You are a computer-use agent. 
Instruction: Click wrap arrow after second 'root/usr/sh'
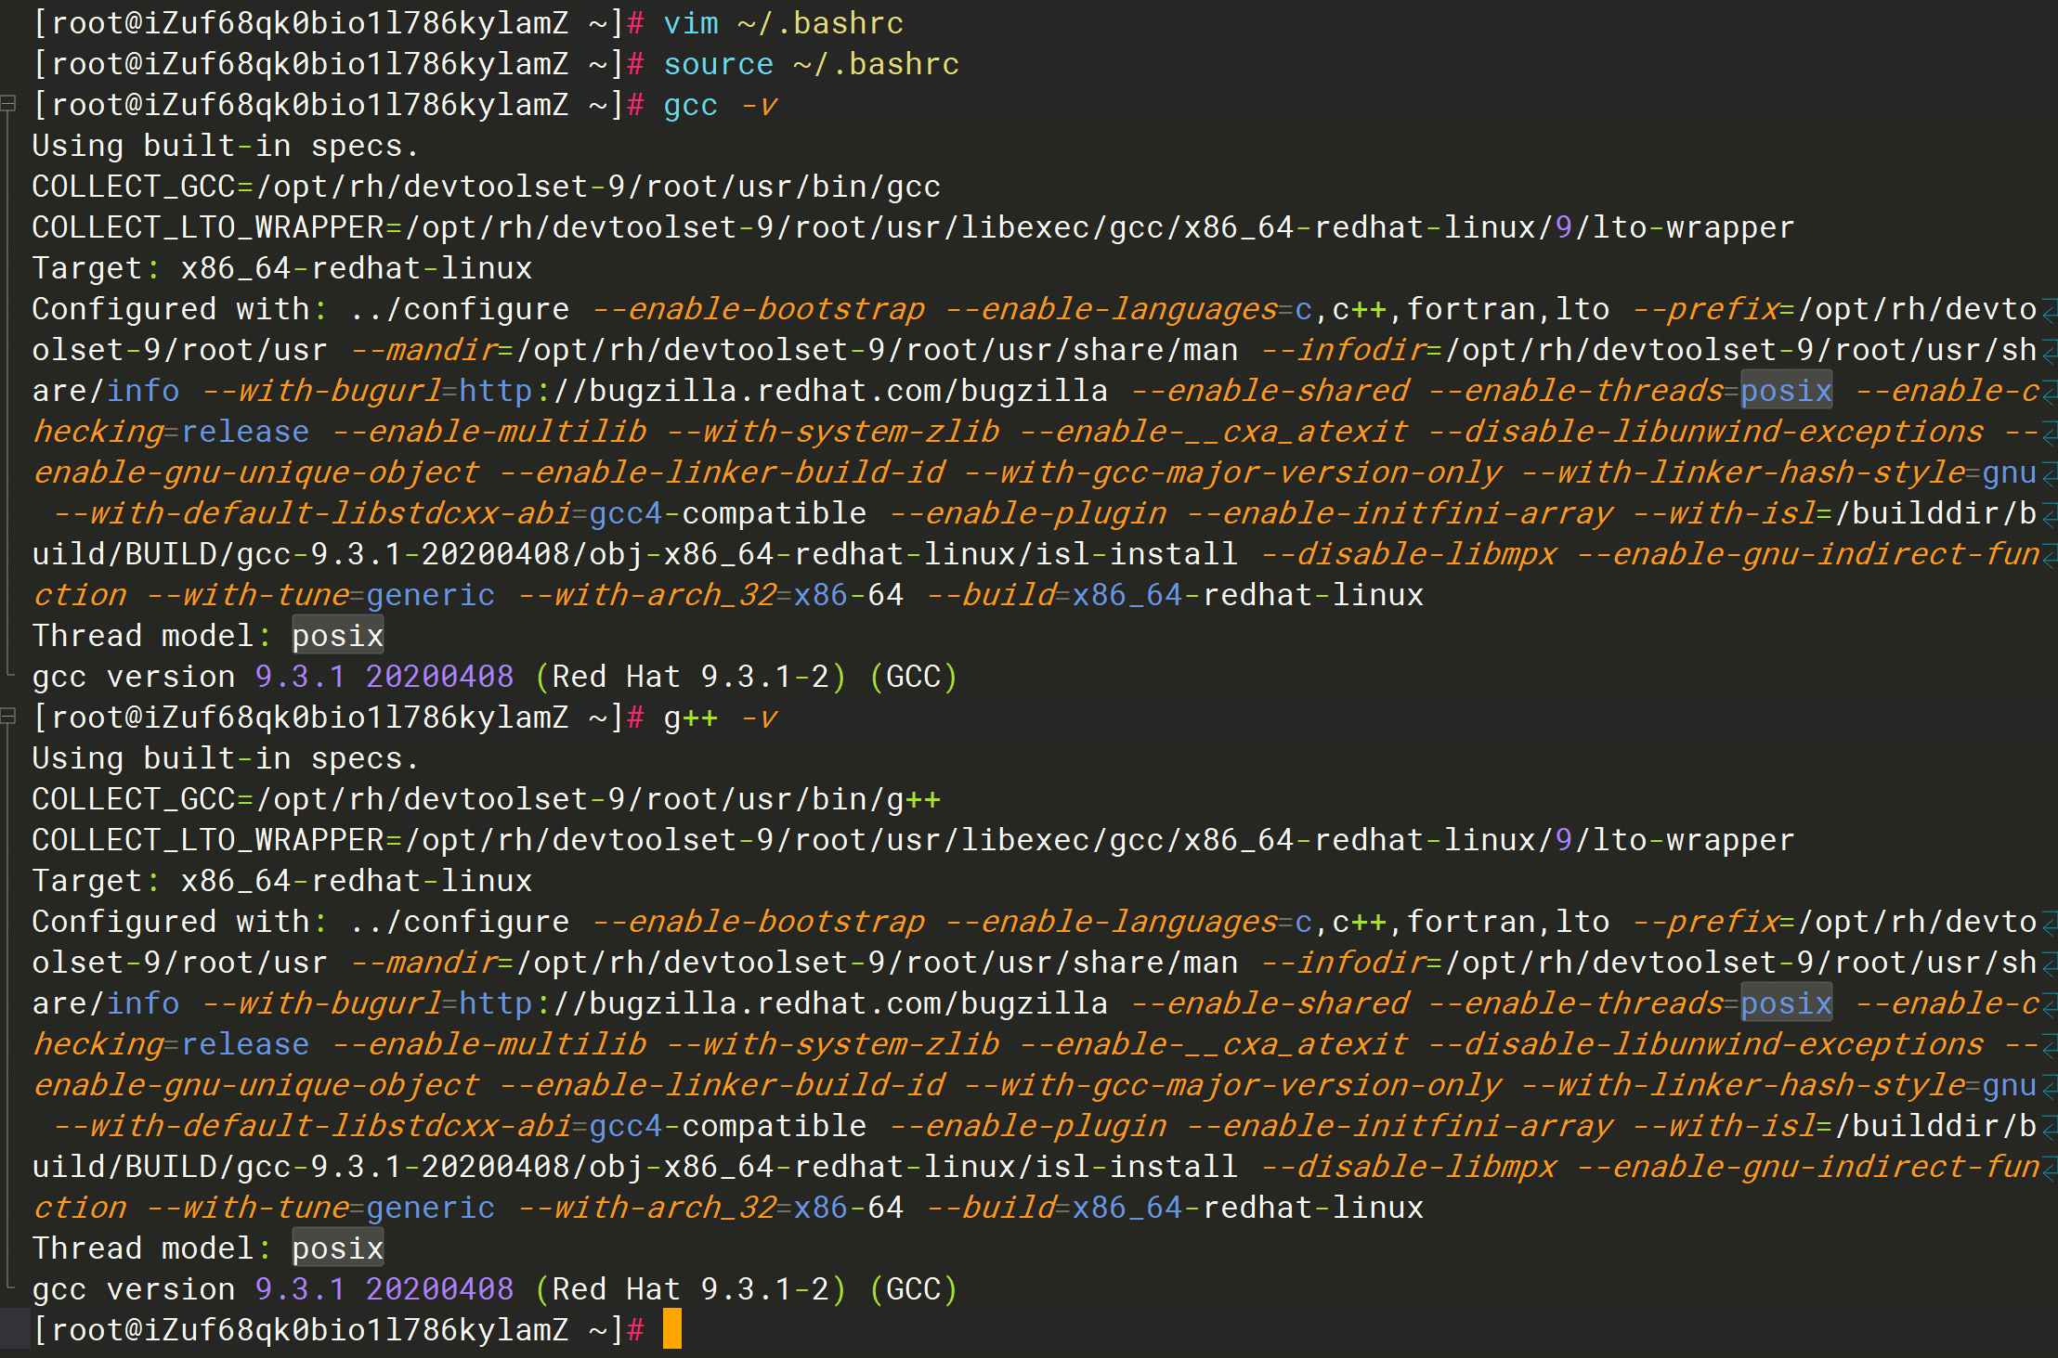2049,964
